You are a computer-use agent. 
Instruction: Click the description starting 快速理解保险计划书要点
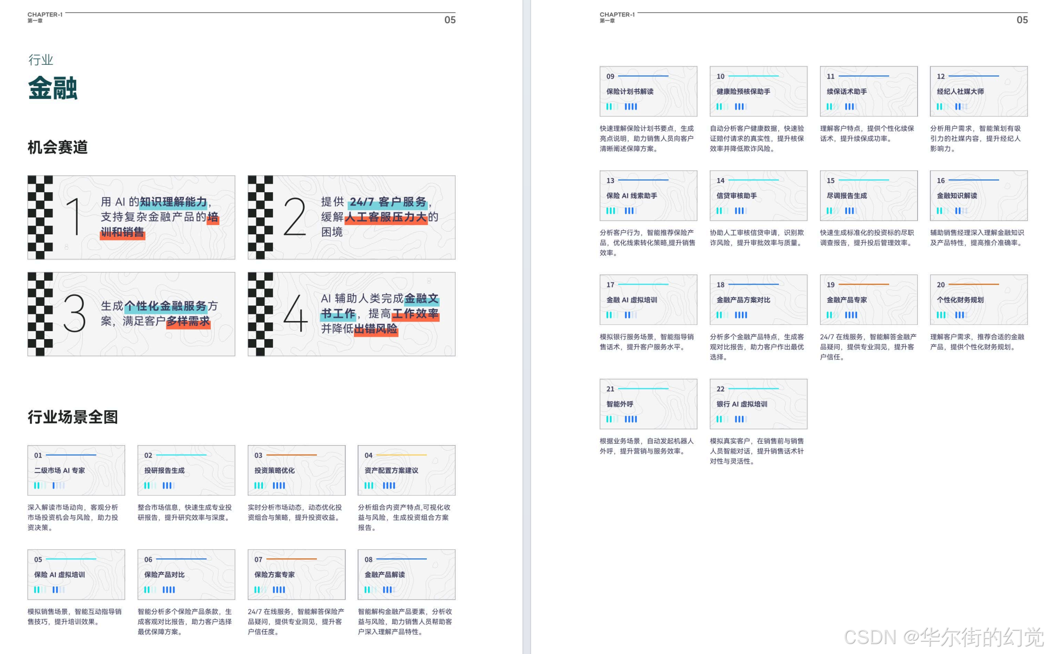tap(647, 138)
